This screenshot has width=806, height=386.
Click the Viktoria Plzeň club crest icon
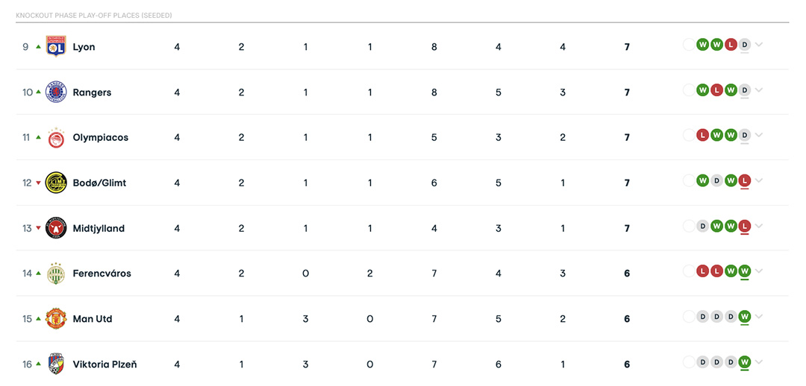coord(56,364)
